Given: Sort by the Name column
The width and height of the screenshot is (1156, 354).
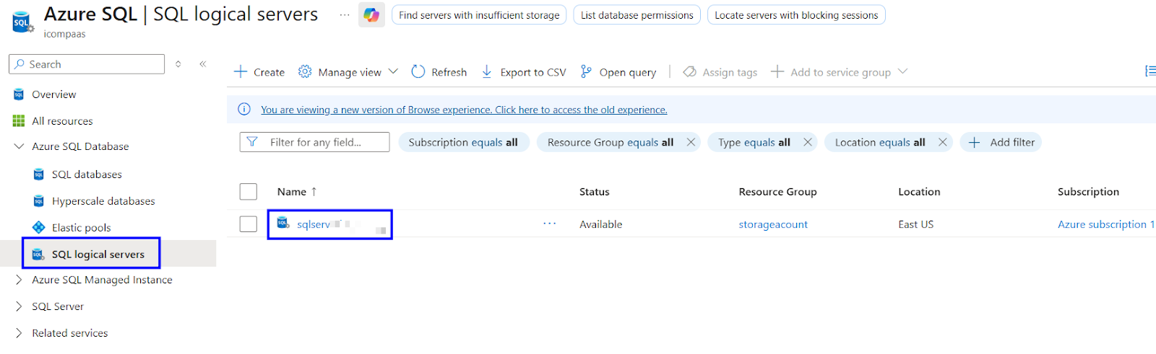Looking at the screenshot, I should [297, 192].
